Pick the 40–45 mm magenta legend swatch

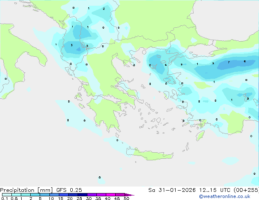[111, 195]
